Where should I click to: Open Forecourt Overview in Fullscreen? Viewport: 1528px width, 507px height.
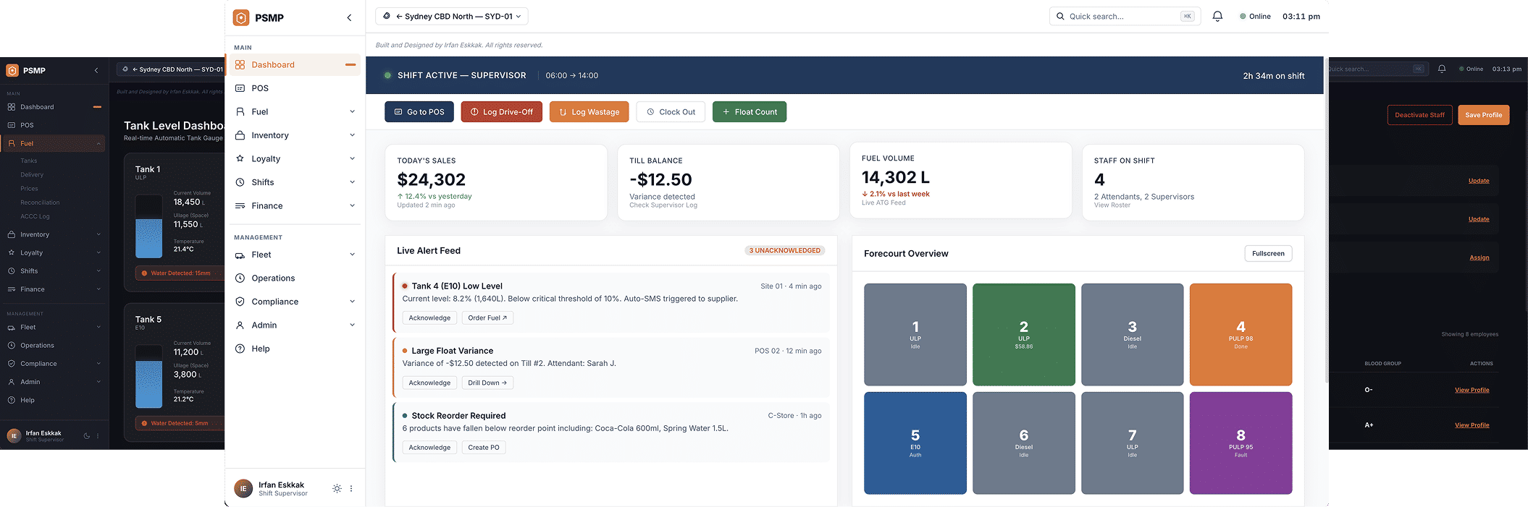click(x=1267, y=254)
